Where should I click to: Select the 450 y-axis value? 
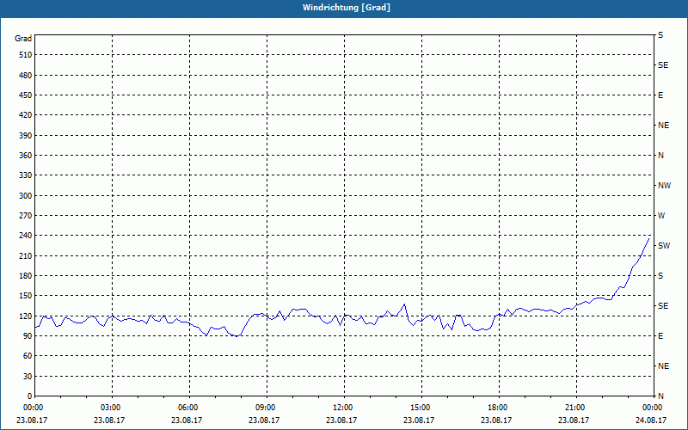point(26,95)
